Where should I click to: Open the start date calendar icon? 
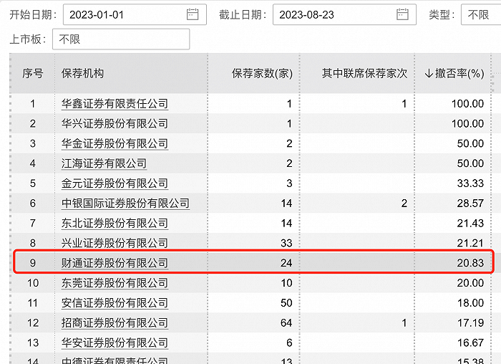coord(193,14)
